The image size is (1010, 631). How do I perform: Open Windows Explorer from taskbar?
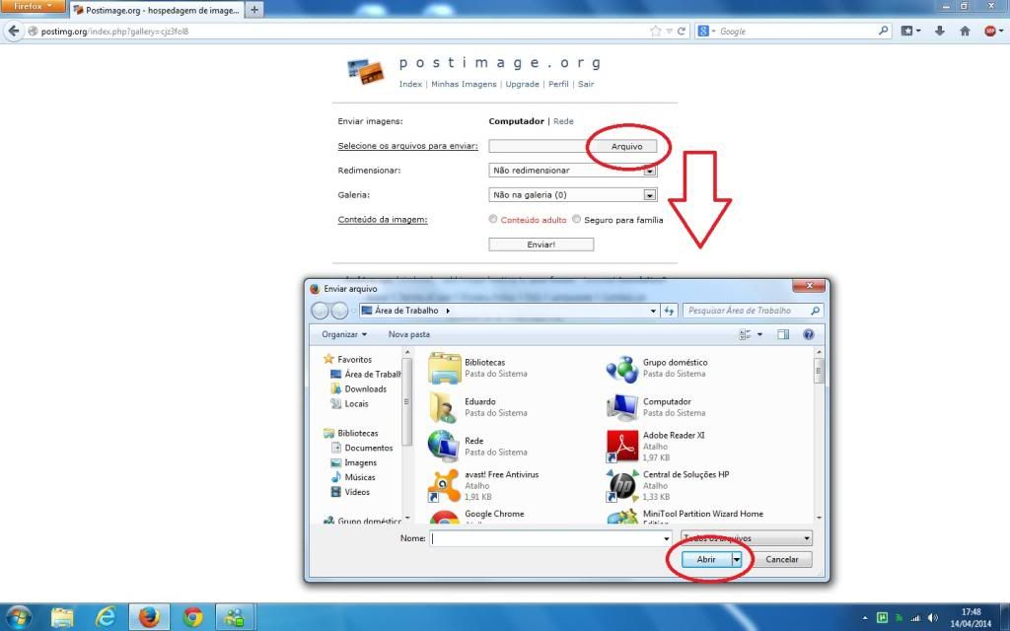[62, 617]
